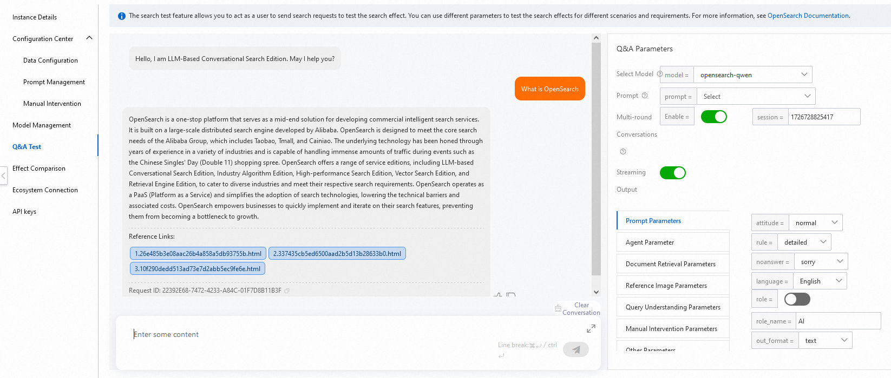
Task: Expand the chat input box with arrows icon
Action: tap(591, 328)
